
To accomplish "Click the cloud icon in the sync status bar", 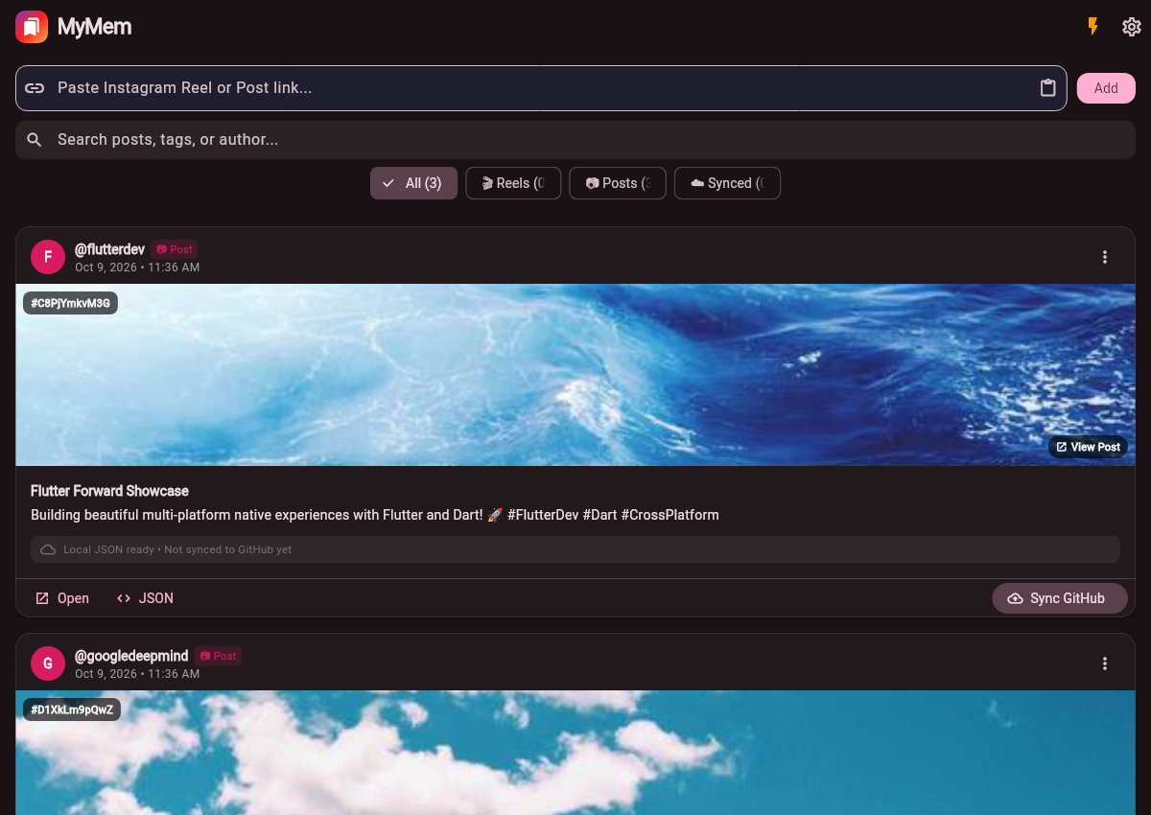I will 48,549.
